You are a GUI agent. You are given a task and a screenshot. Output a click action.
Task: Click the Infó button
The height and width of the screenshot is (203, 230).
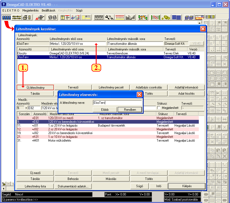158,186
